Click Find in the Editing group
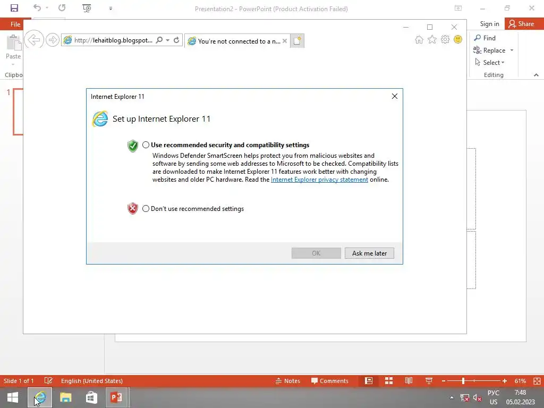The image size is (544, 408). tap(485, 38)
